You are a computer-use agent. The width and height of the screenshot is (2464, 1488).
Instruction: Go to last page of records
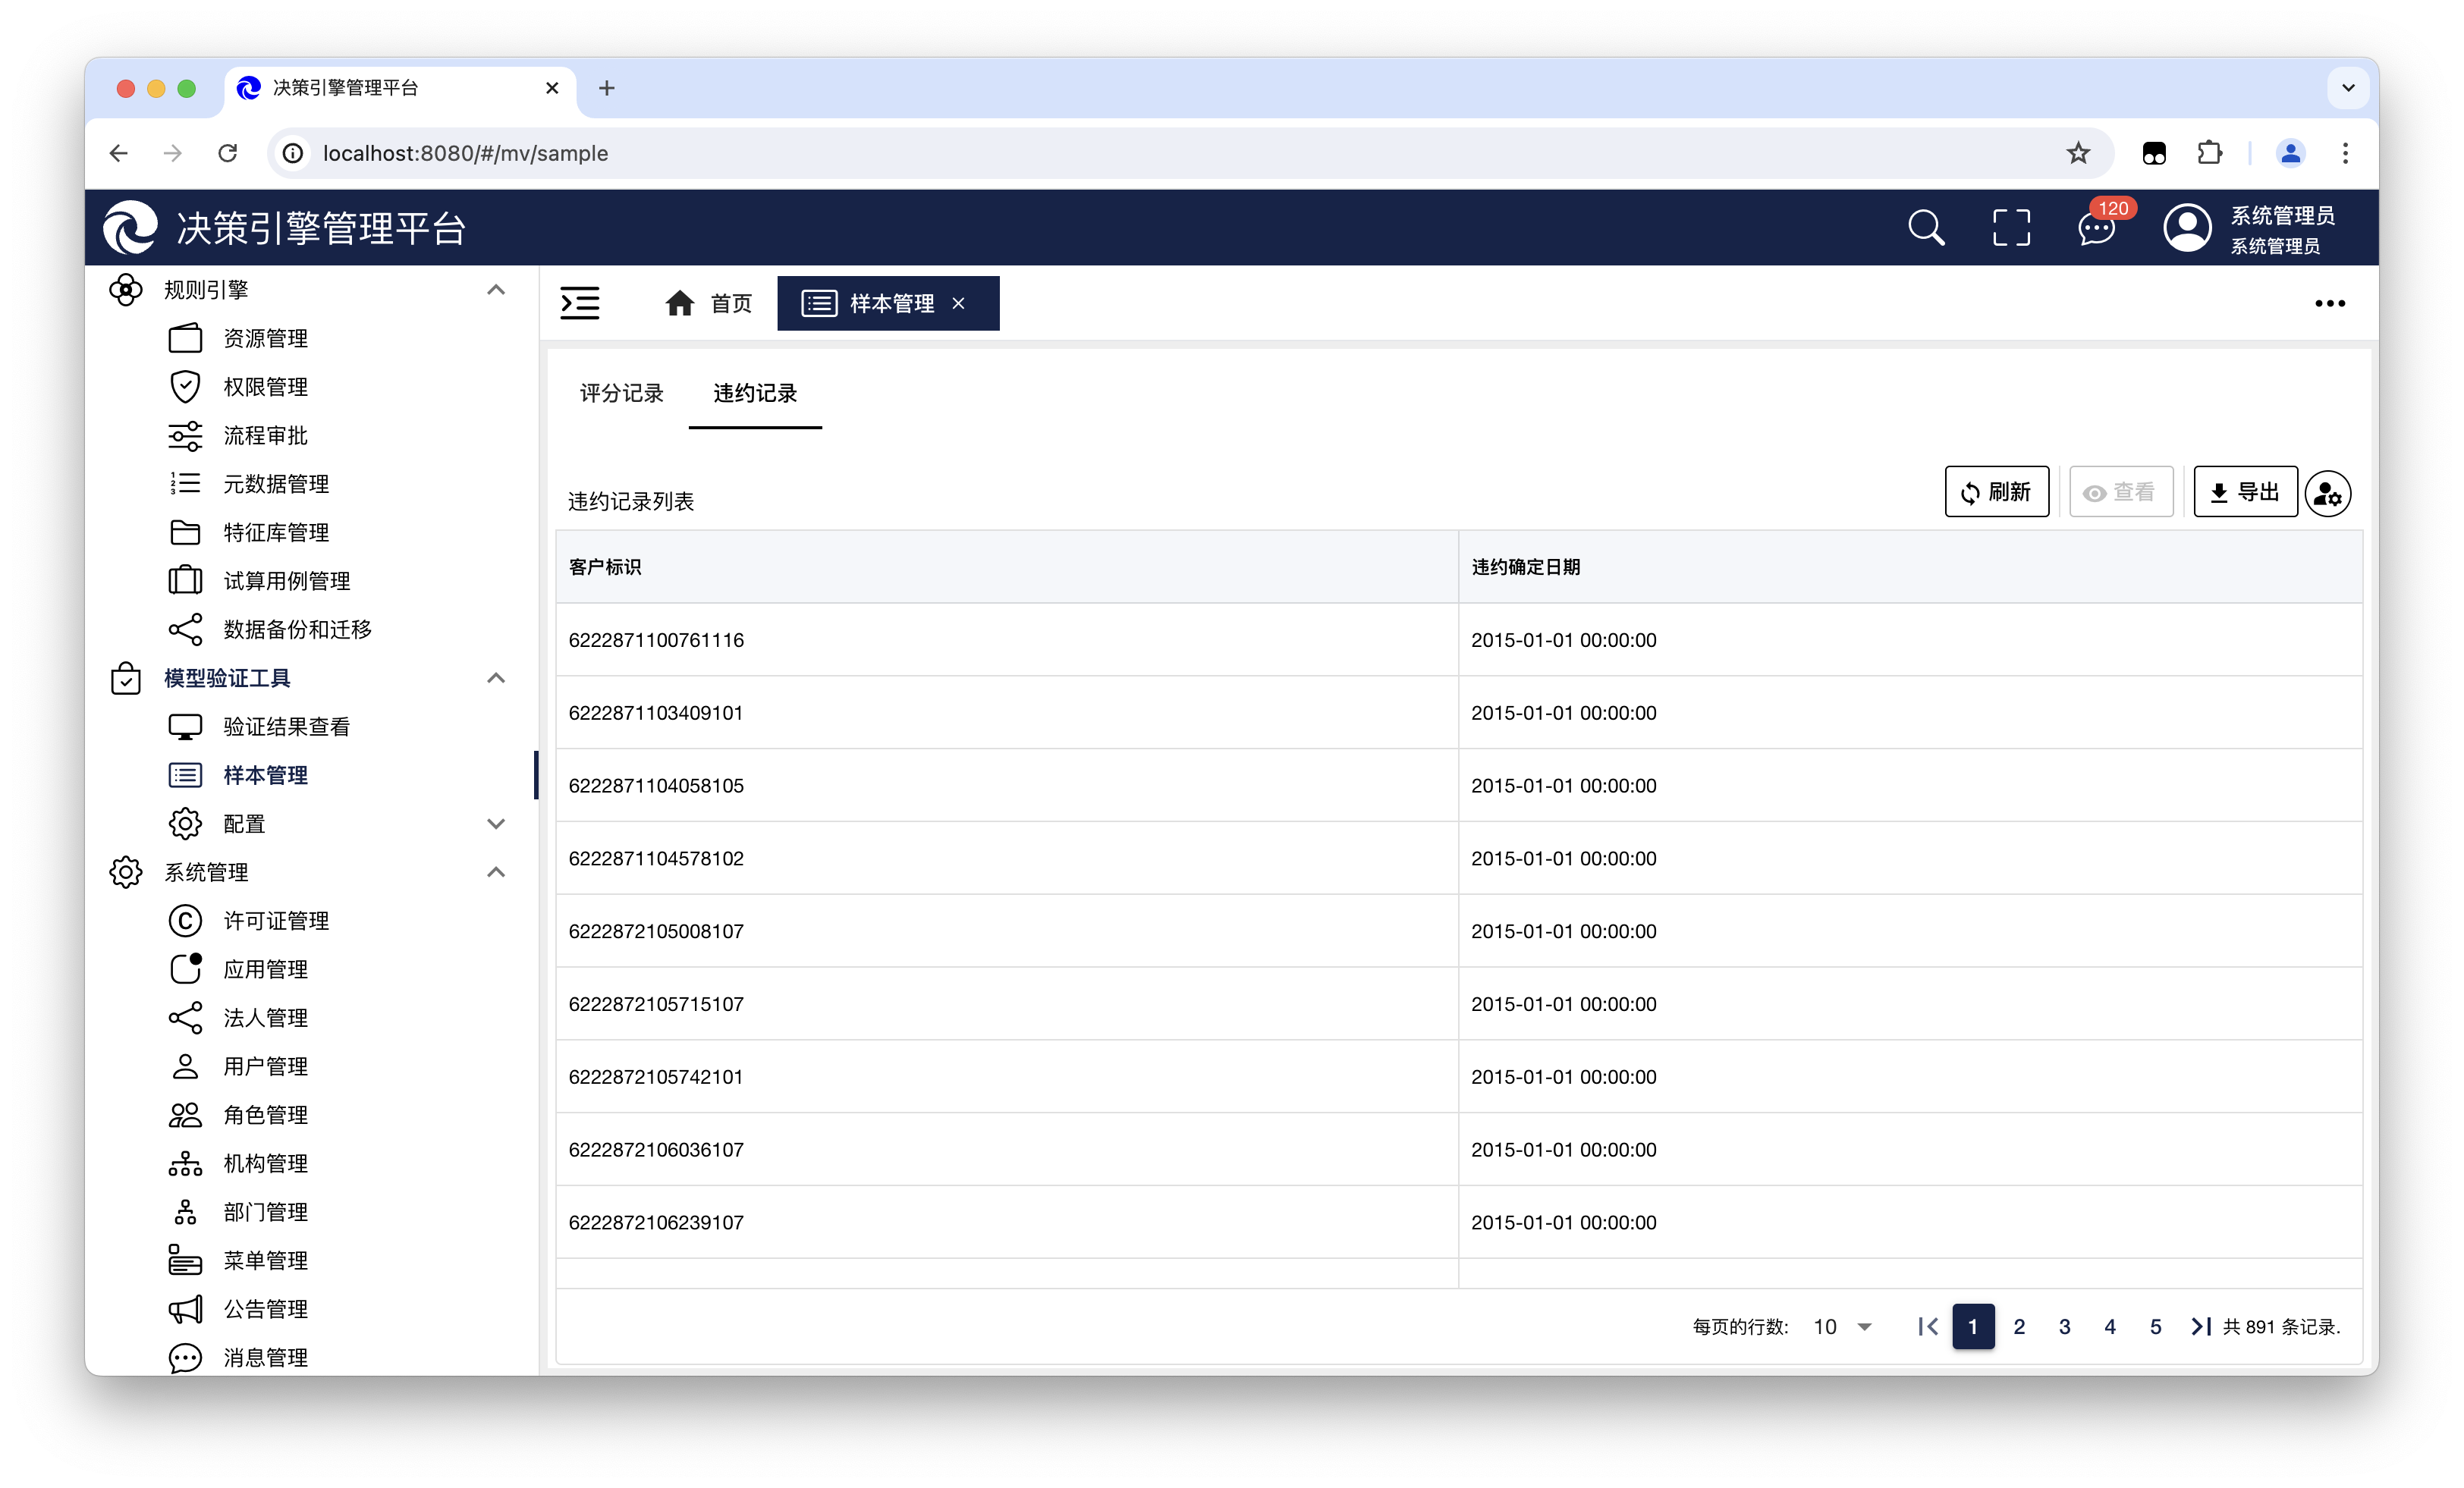click(2200, 1326)
